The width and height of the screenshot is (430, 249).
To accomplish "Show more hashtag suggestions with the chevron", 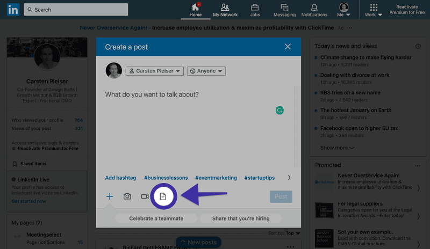I will [x=289, y=178].
